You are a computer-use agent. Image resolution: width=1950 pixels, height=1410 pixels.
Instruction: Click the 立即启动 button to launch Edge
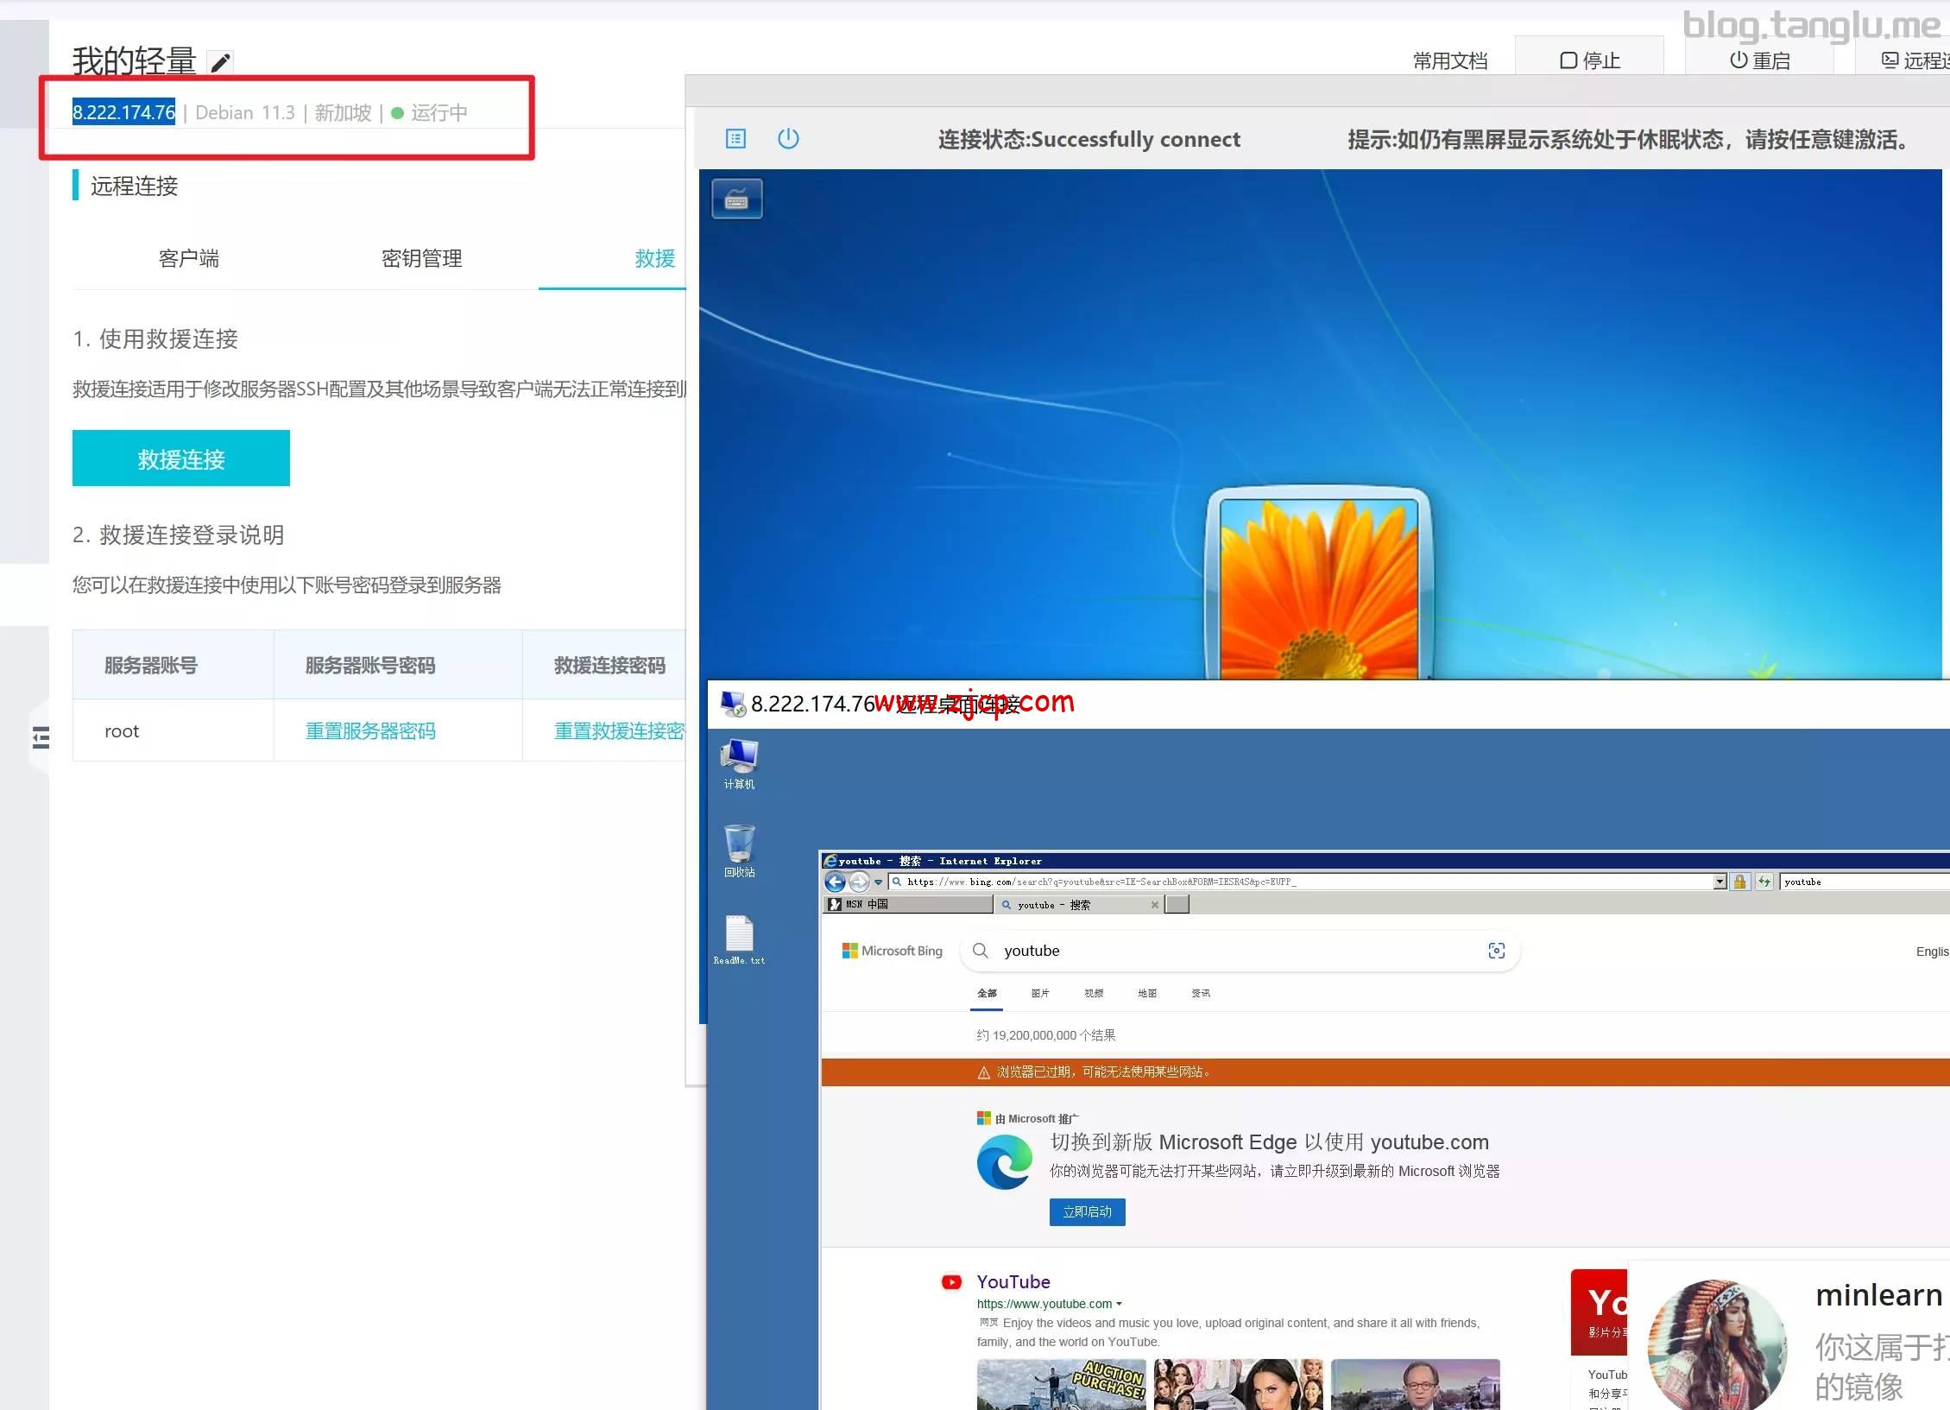pos(1087,1211)
